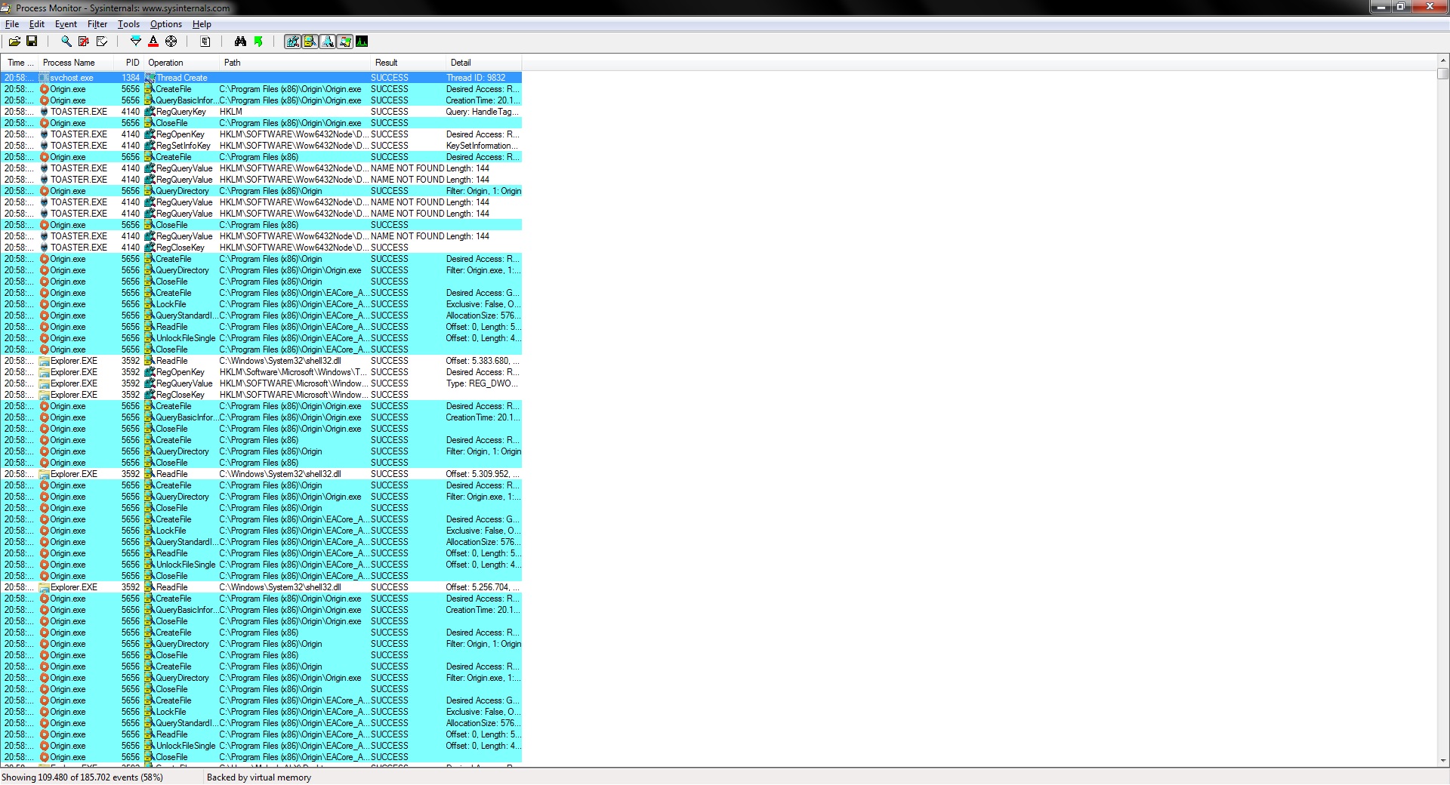Open the File menu
This screenshot has width=1450, height=785.
coord(12,24)
